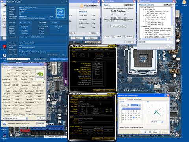Select Graphics Card tab in GPU-Z

[x=6, y=67]
